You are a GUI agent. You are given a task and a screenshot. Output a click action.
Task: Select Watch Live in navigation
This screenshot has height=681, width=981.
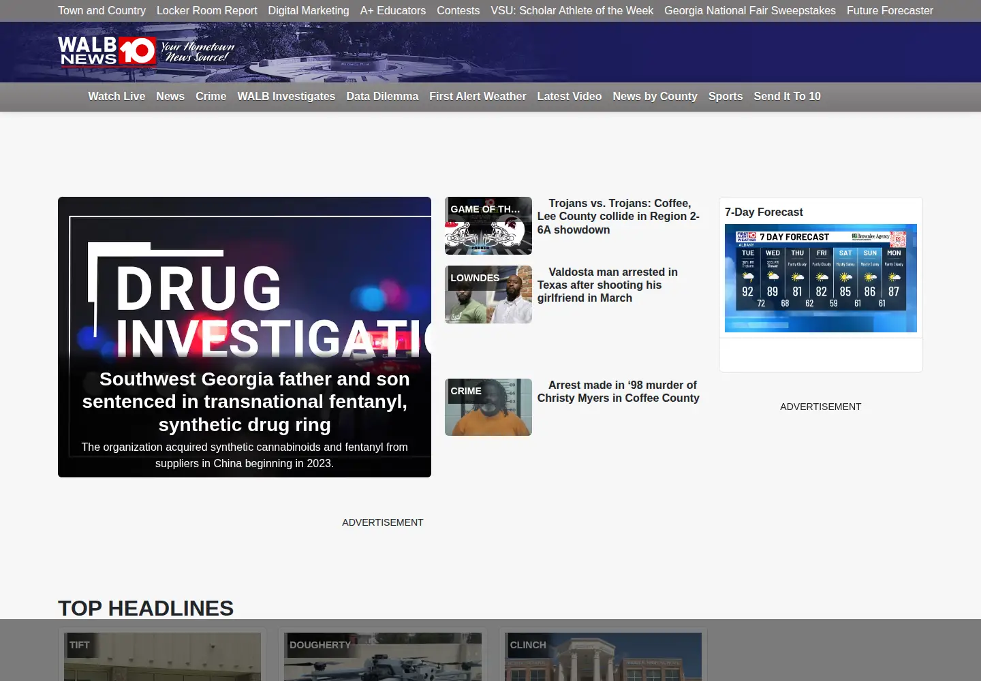pos(116,97)
